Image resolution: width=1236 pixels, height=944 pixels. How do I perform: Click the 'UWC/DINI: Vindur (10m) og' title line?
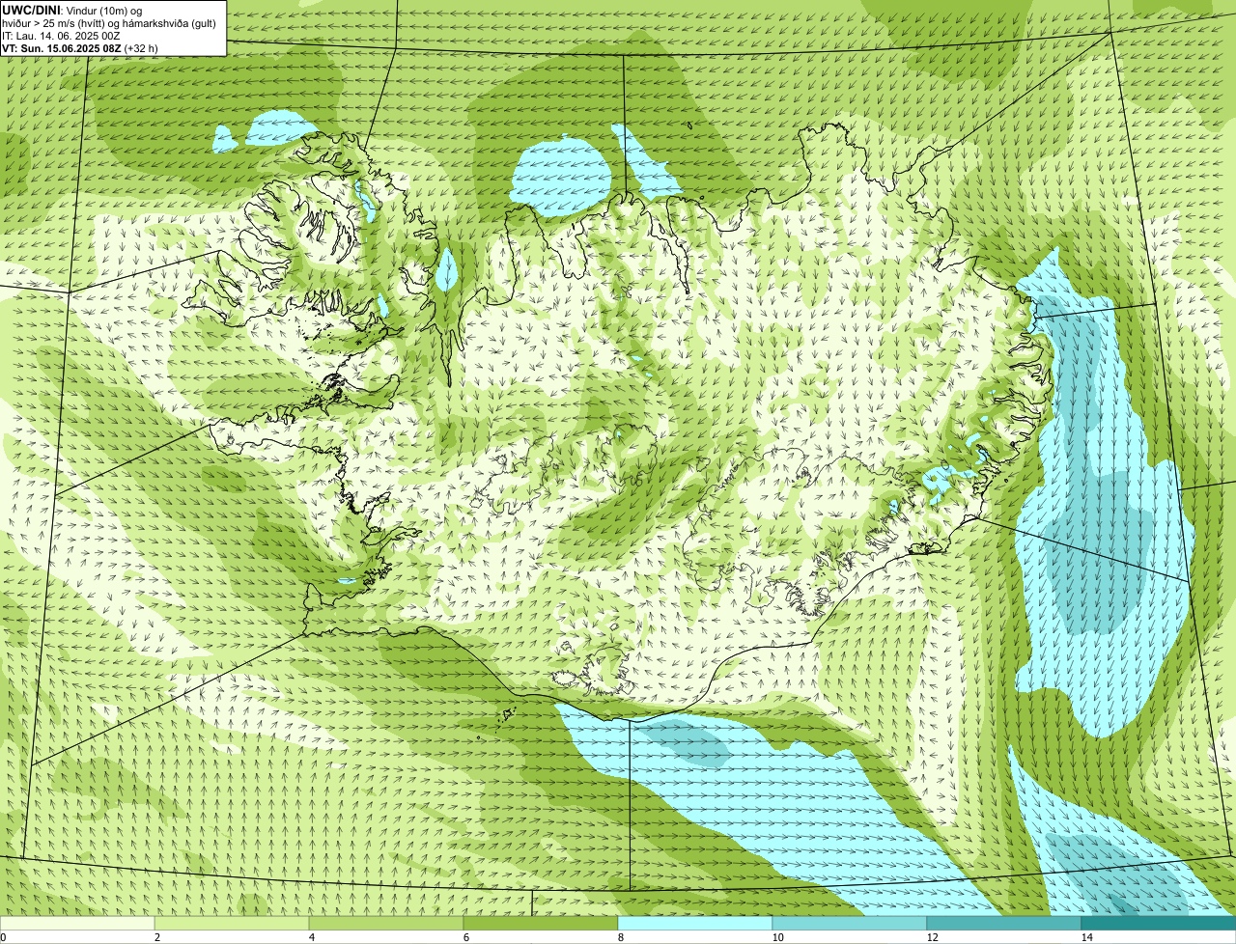[x=72, y=11]
